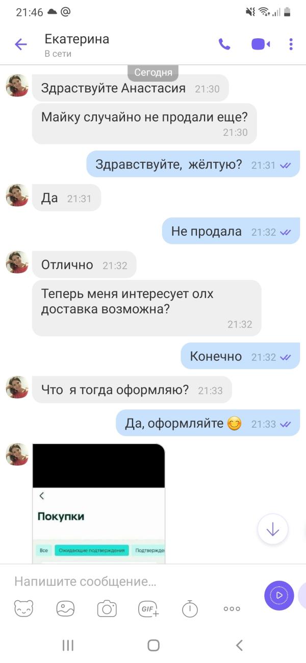Open the sticker bear icon panel
This screenshot has height=663, width=306.
23,608
